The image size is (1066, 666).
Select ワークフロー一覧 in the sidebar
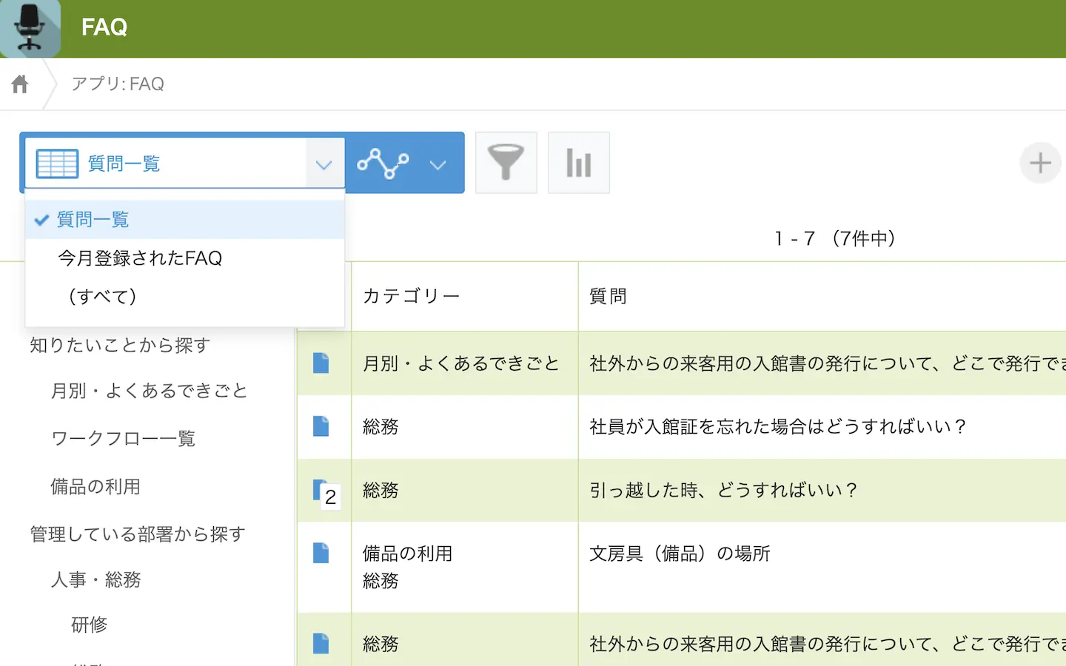[x=123, y=439]
